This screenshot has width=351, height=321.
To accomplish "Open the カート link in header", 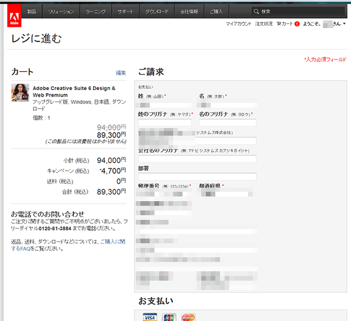I will click(285, 24).
